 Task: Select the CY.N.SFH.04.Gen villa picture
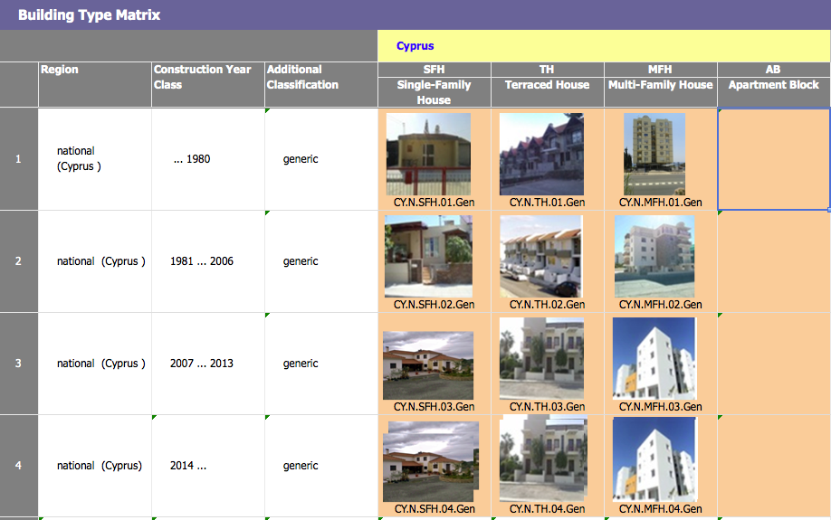click(x=428, y=461)
